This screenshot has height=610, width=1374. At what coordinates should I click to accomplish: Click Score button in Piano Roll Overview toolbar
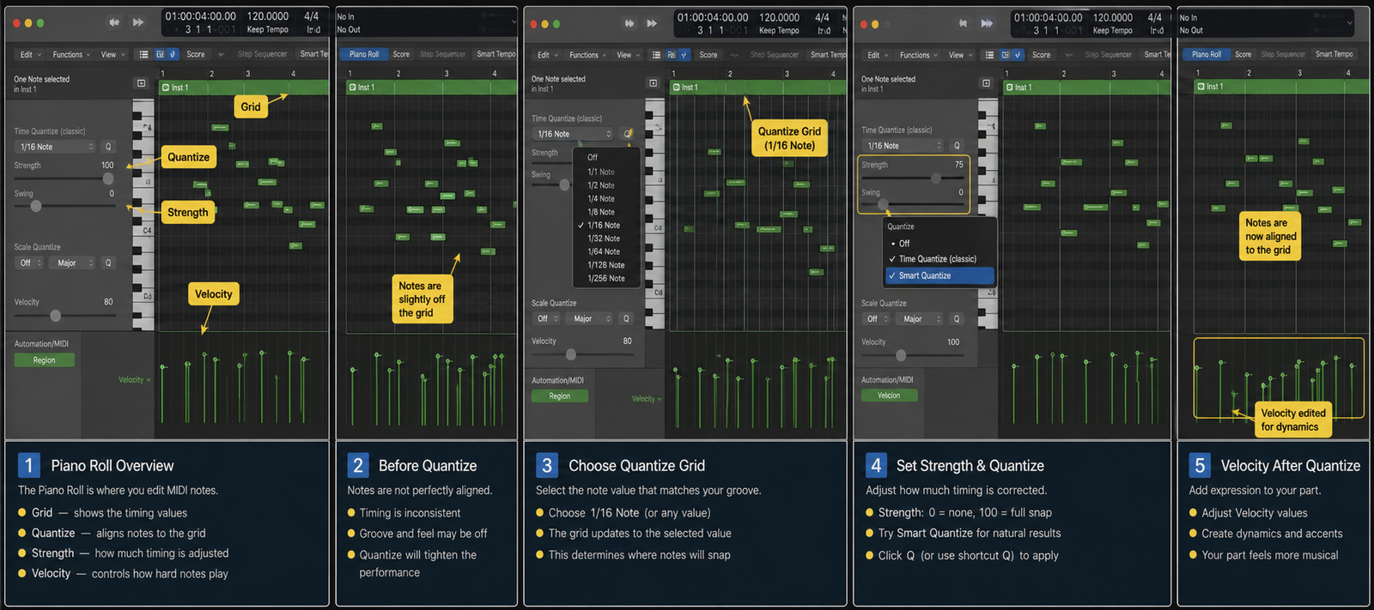coord(196,54)
